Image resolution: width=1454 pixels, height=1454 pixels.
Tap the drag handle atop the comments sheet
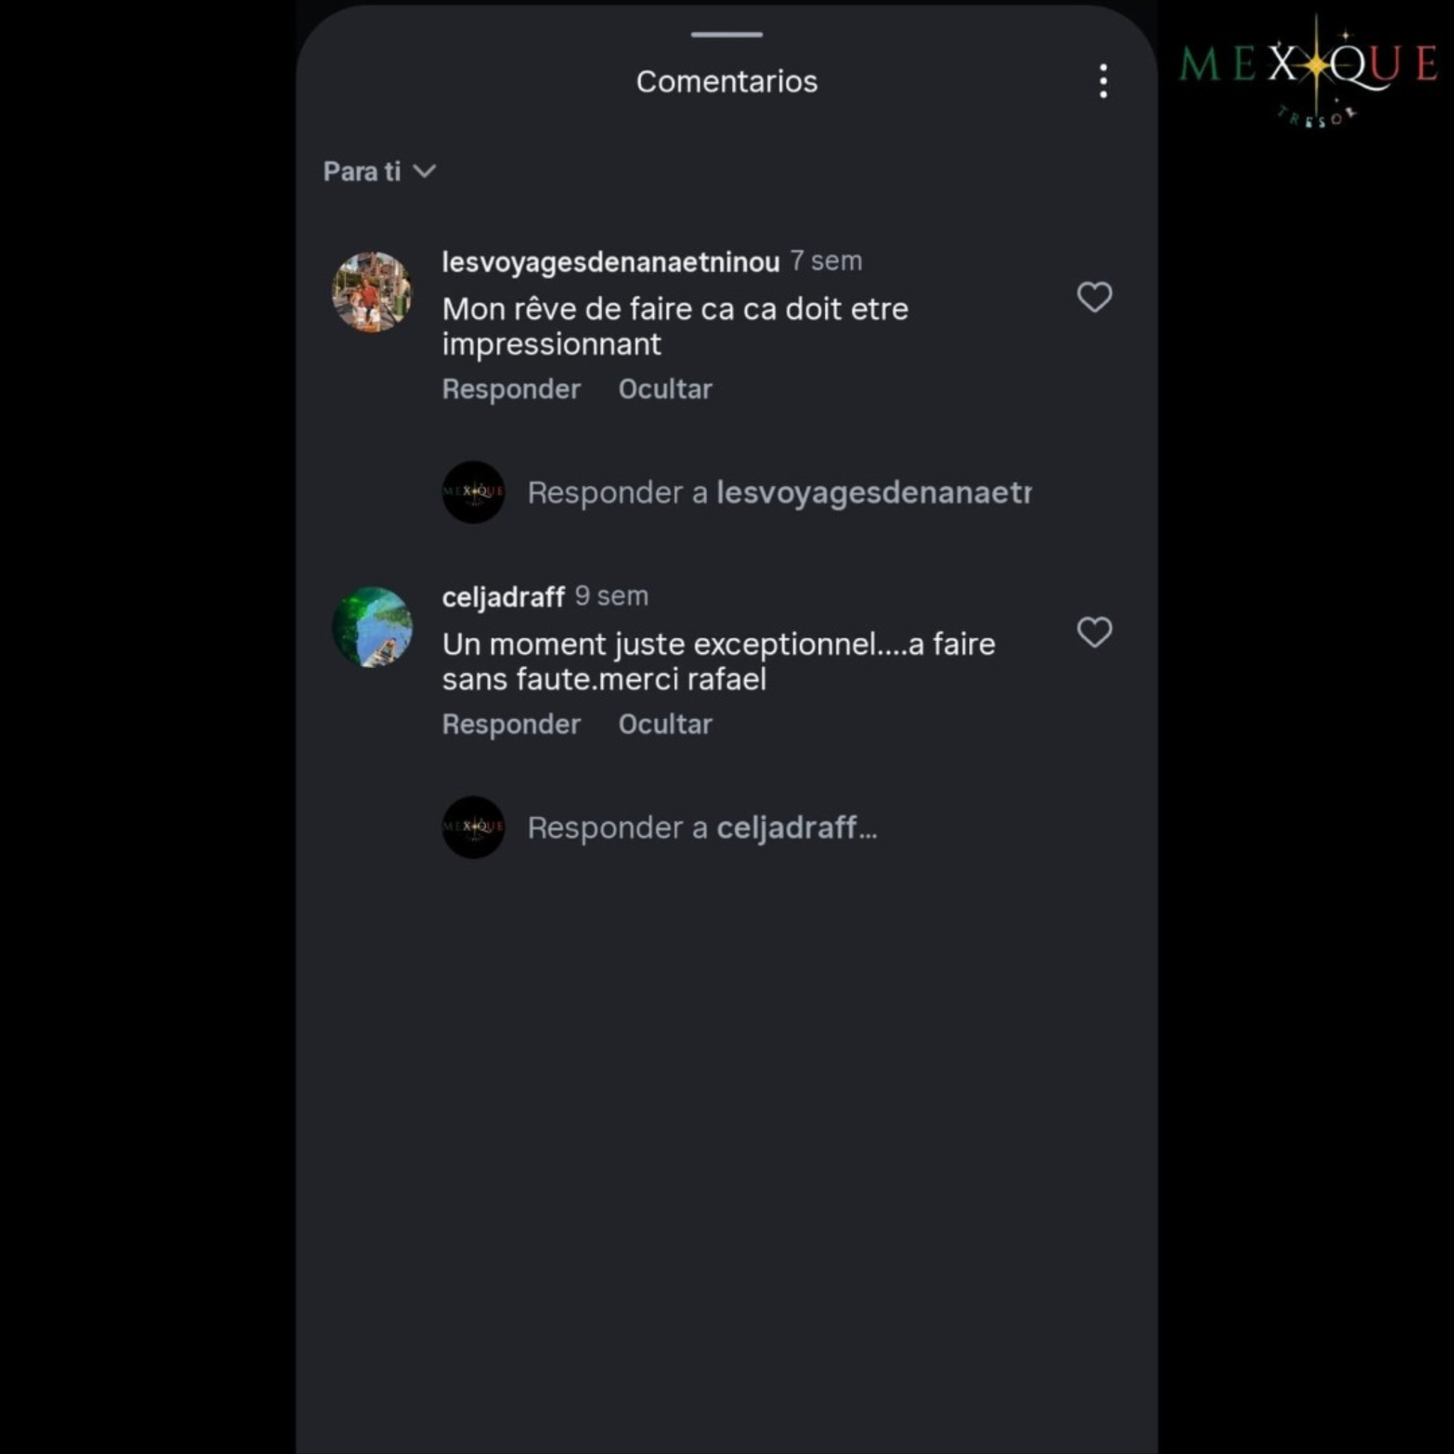coord(726,35)
